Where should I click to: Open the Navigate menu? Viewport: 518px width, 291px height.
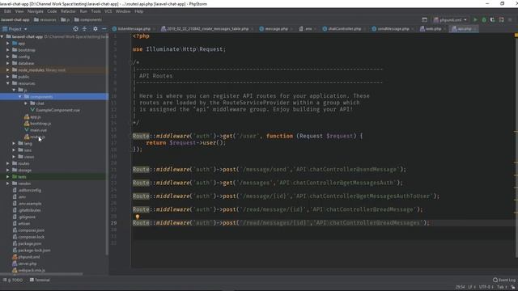tap(36, 11)
